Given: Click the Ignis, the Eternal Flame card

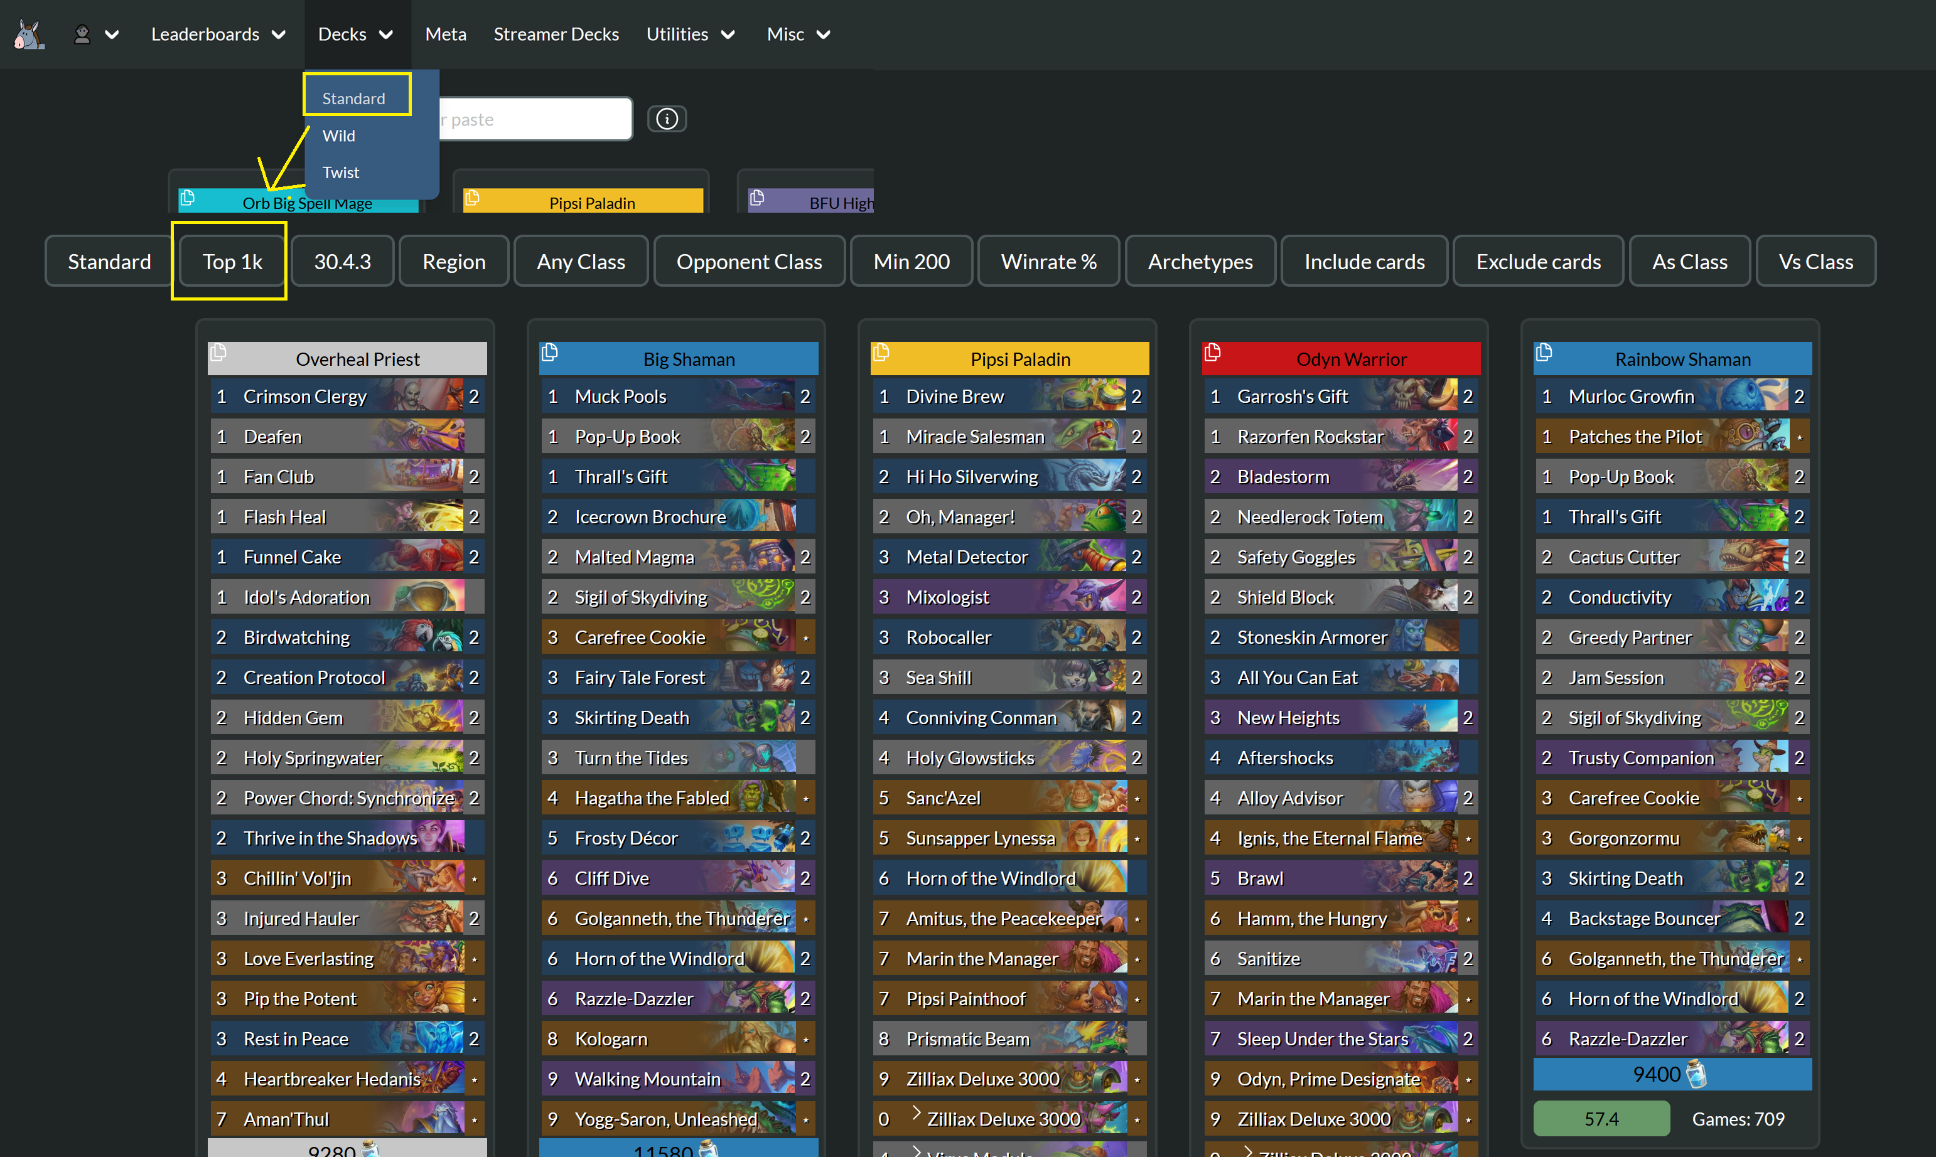Looking at the screenshot, I should coord(1342,838).
